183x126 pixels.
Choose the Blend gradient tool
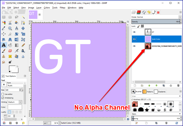17,45
